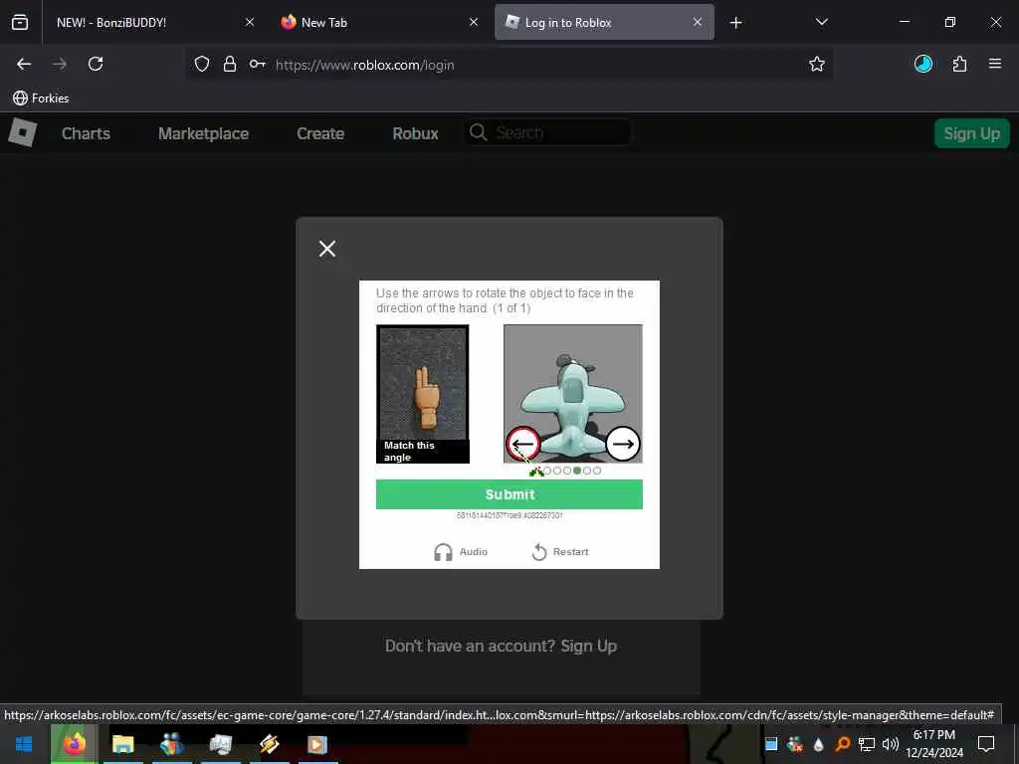The image size is (1019, 764).
Task: Click the blue square tray icon
Action: tap(771, 744)
